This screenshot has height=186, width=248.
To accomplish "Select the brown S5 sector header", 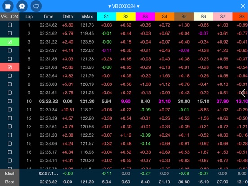I will tap(184, 17).
